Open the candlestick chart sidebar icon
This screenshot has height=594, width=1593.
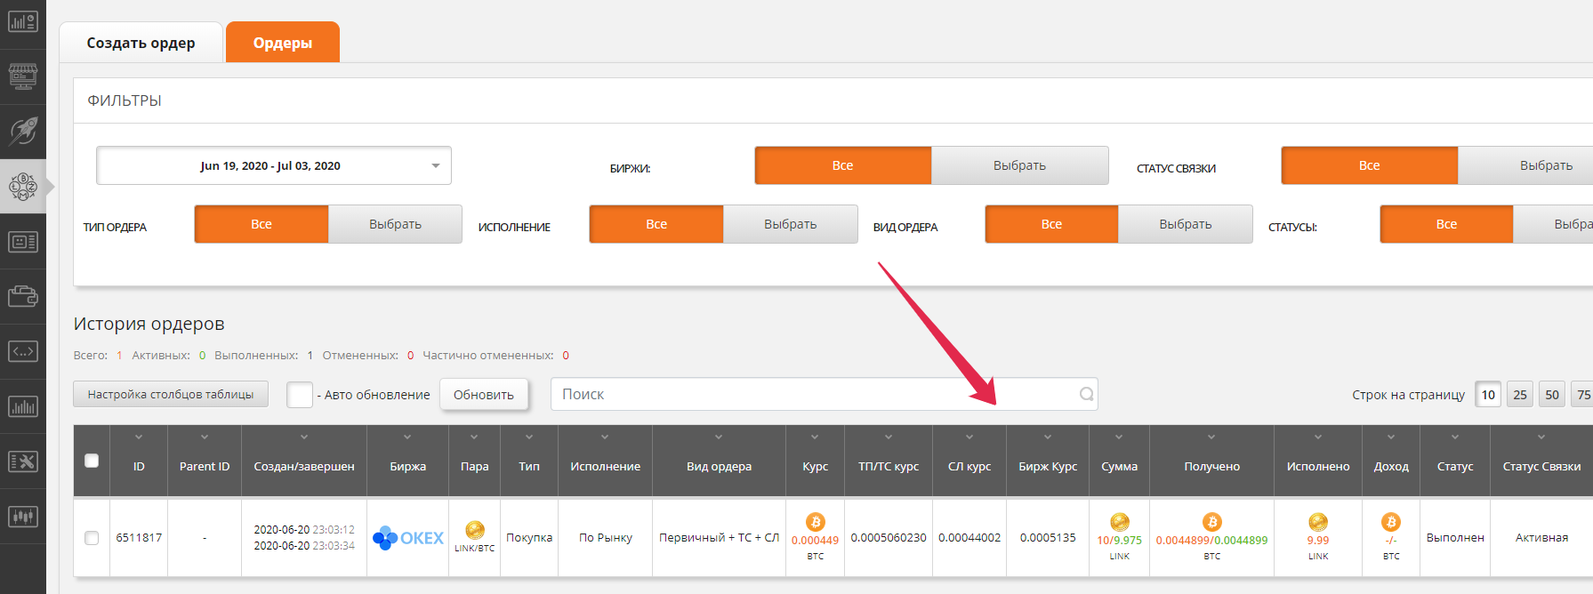coord(23,516)
